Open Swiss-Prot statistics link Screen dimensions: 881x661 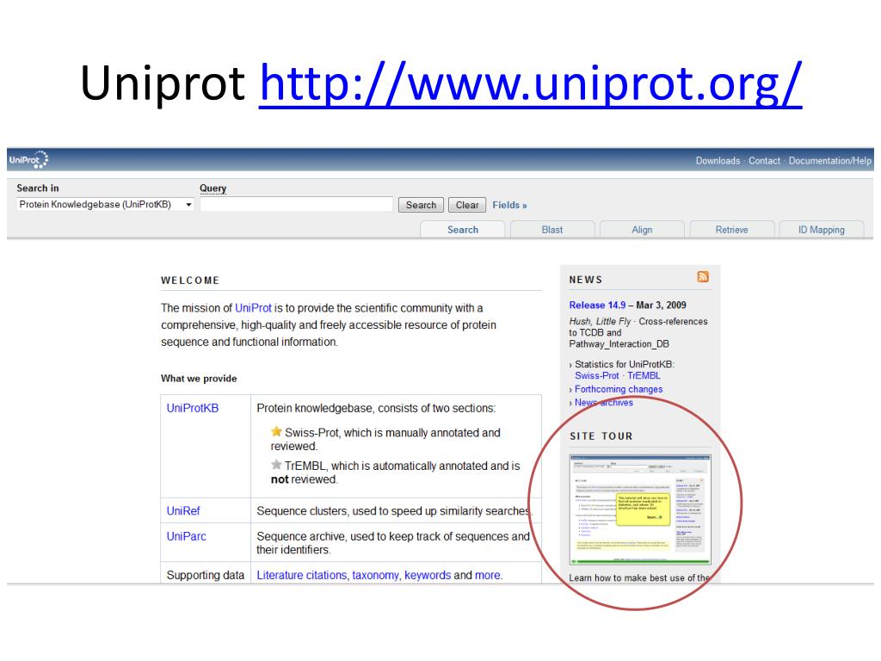click(597, 375)
